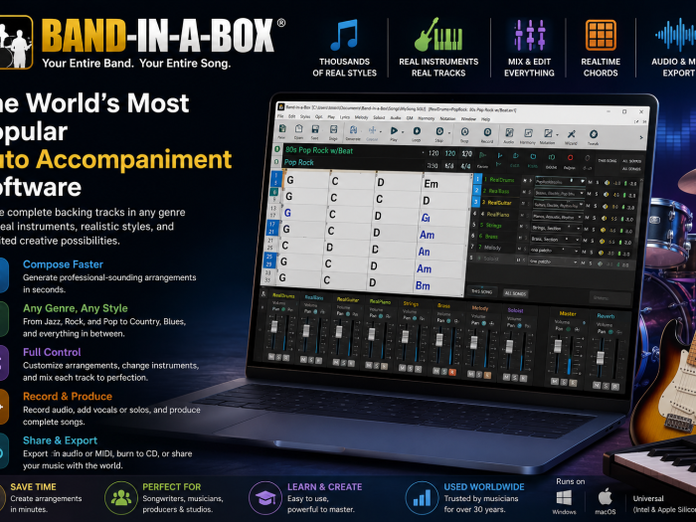The width and height of the screenshot is (696, 522).
Task: Open the File menu
Action: point(280,116)
